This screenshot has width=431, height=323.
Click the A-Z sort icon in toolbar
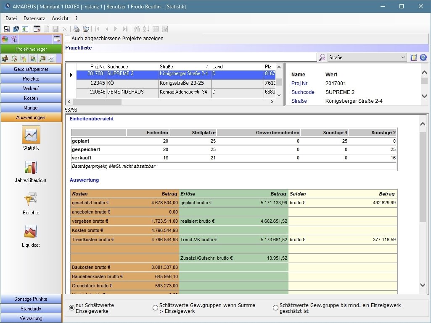point(146,29)
